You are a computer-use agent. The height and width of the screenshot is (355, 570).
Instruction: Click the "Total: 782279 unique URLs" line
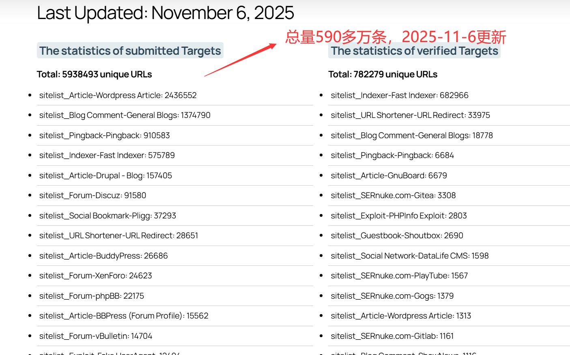point(383,74)
